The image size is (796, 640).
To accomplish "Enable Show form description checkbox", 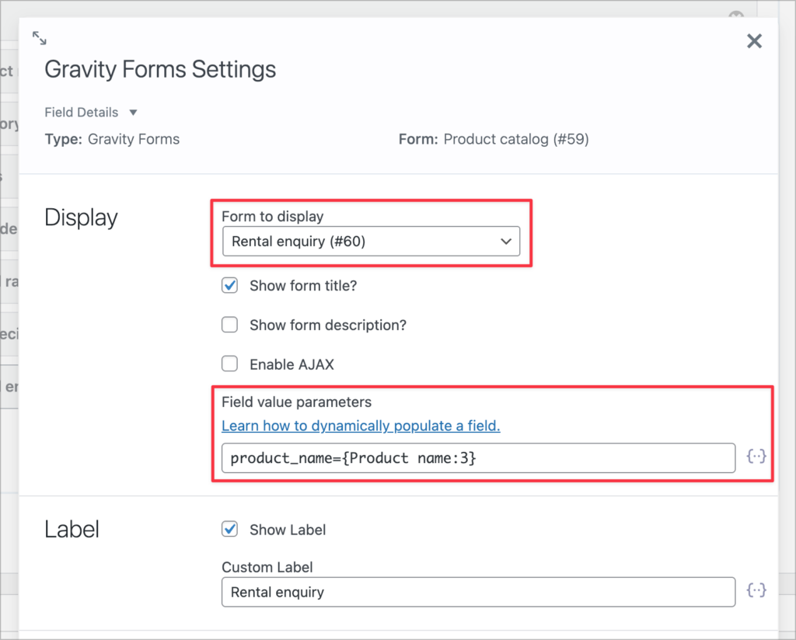I will click(x=229, y=325).
